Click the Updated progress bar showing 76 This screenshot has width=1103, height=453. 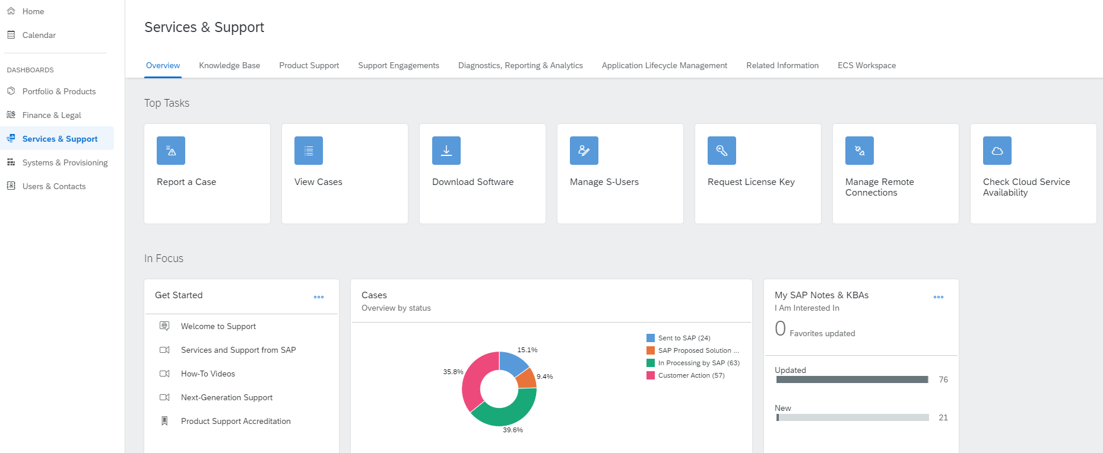[x=852, y=379]
